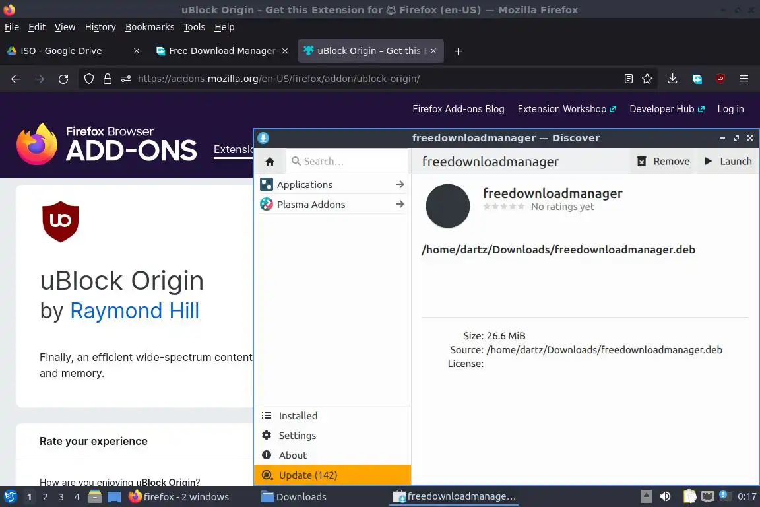The width and height of the screenshot is (760, 507).
Task: Toggle reader view in Firefox
Action: click(629, 79)
